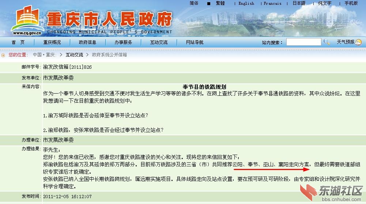Switch site language to English

pos(246,4)
